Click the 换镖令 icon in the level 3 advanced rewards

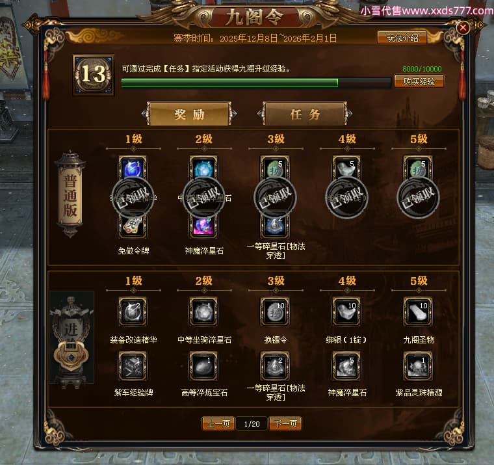(275, 312)
